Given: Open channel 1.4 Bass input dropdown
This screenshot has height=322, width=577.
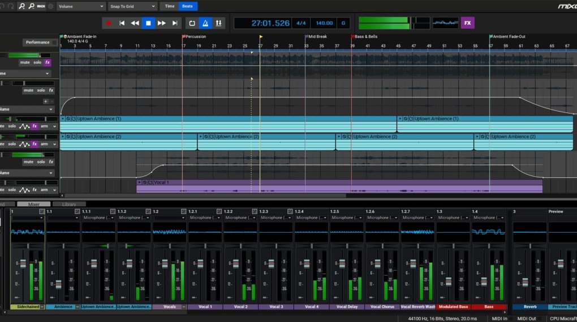Looking at the screenshot, I should (x=488, y=217).
